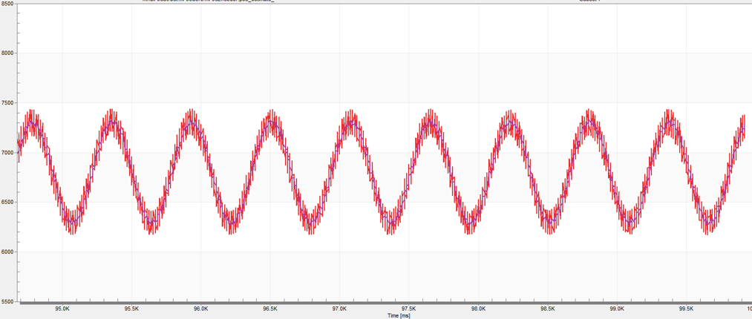Click the 99.5K time axis label
Screen dimensions: 752x319
(x=687, y=309)
